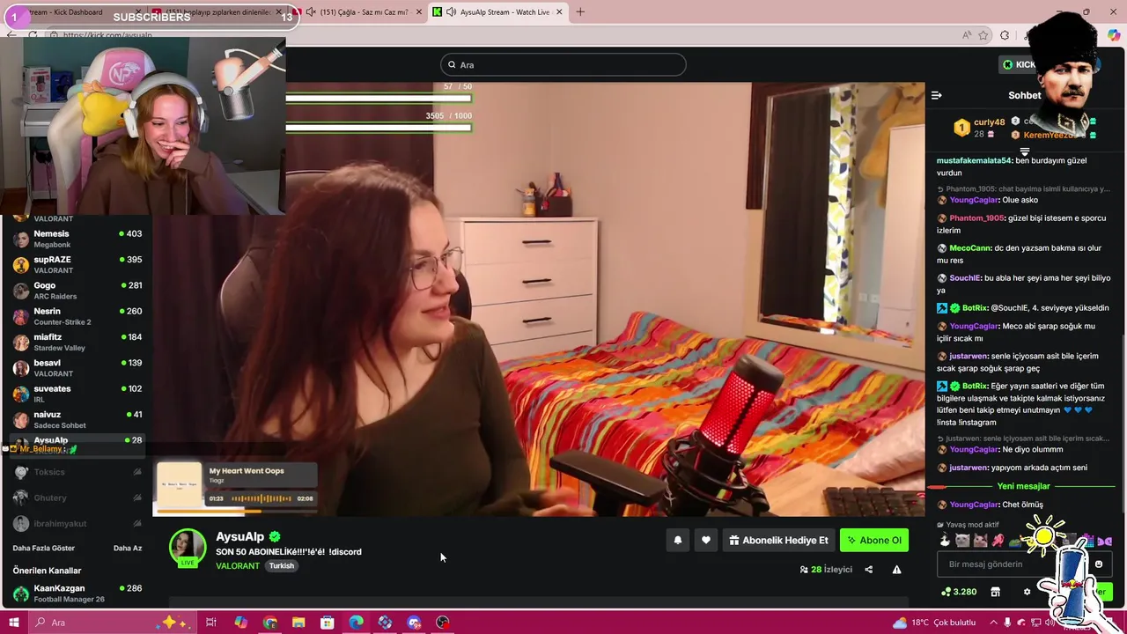Switch to AysuAlp Stream browser tab
Viewport: 1127px width, 634px height.
click(497, 12)
